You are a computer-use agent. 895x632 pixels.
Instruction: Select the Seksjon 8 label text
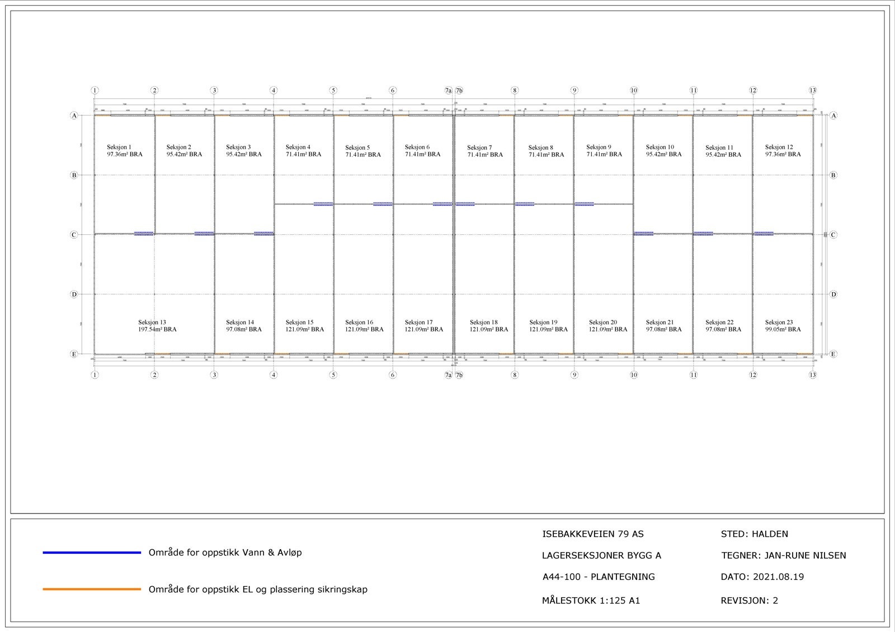(547, 151)
